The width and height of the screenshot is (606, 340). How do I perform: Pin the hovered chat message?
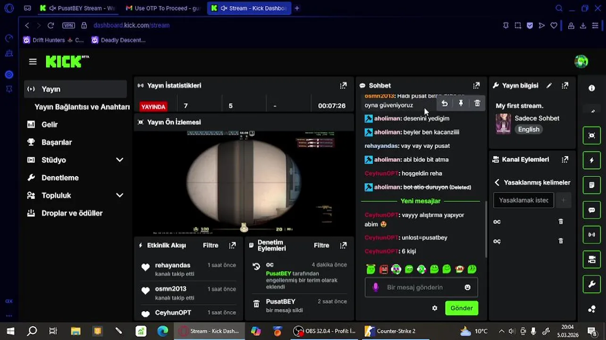tap(461, 103)
